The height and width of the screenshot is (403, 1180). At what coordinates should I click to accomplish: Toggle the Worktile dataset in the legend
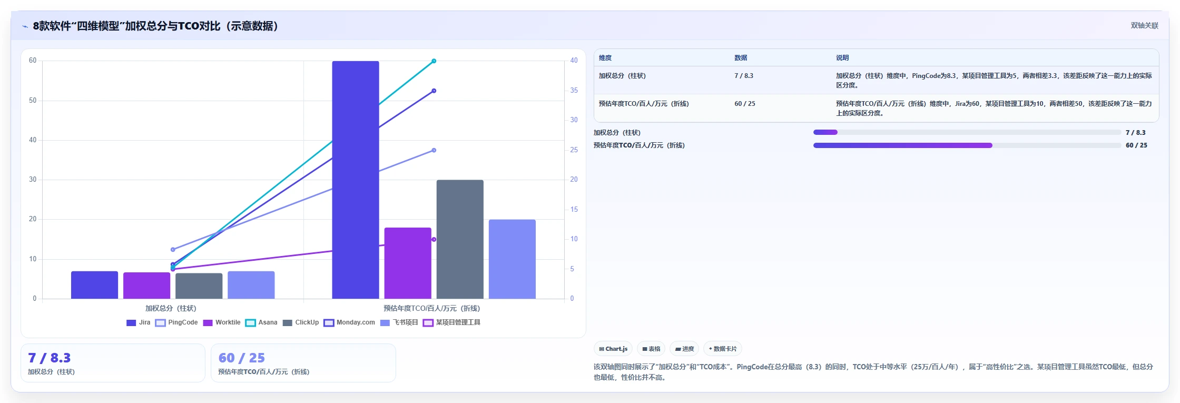coord(222,322)
